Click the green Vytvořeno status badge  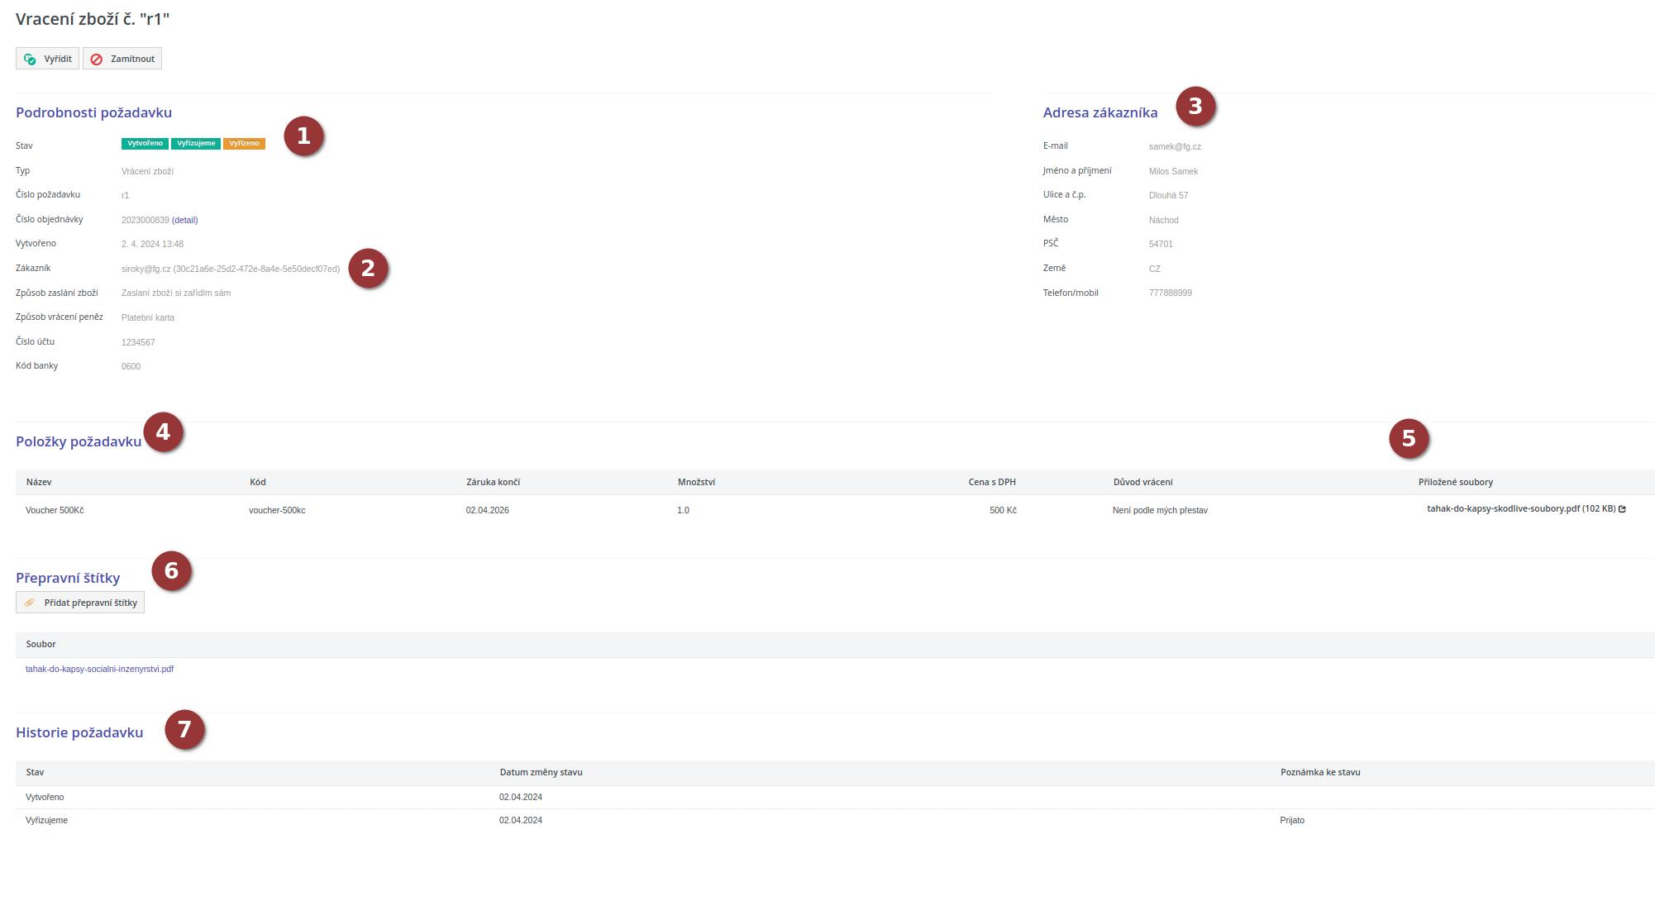pos(145,144)
